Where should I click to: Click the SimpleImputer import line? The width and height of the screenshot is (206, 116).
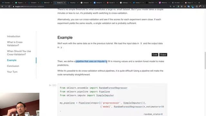pyautogui.click(x=87, y=95)
